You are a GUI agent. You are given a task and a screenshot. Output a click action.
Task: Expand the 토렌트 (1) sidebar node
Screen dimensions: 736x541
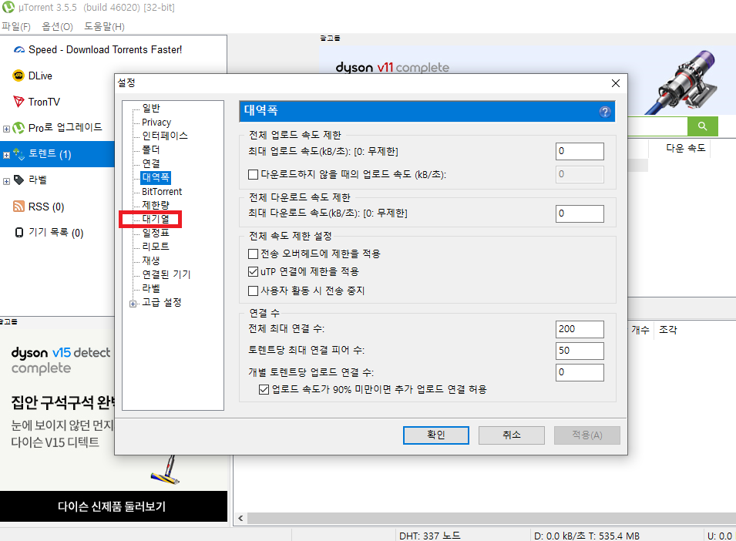(7, 155)
